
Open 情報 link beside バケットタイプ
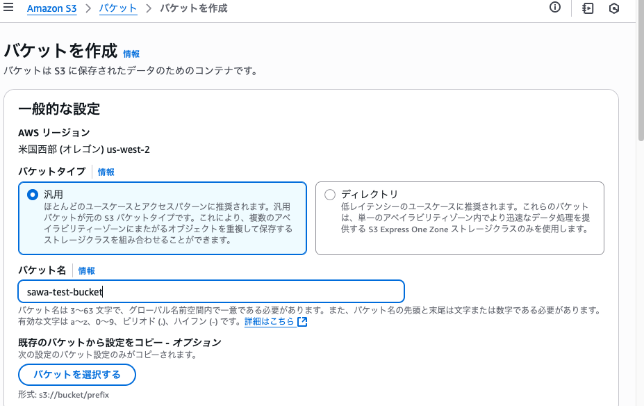click(106, 172)
